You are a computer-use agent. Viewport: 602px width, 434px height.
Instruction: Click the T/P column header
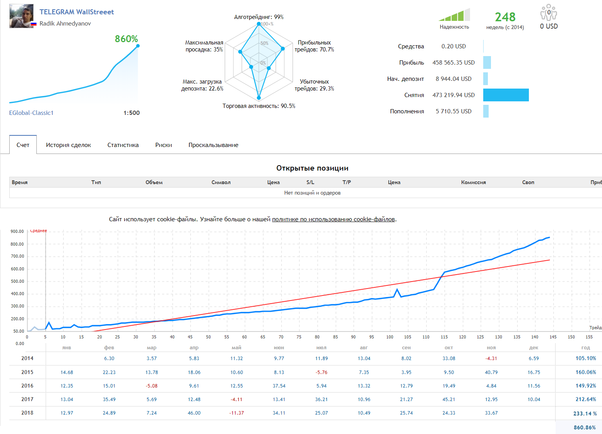tap(347, 182)
